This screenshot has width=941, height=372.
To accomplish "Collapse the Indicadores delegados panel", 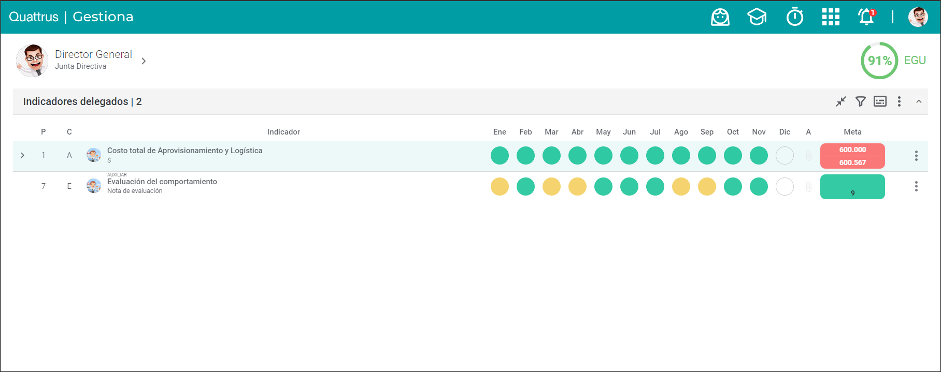I will coord(919,101).
